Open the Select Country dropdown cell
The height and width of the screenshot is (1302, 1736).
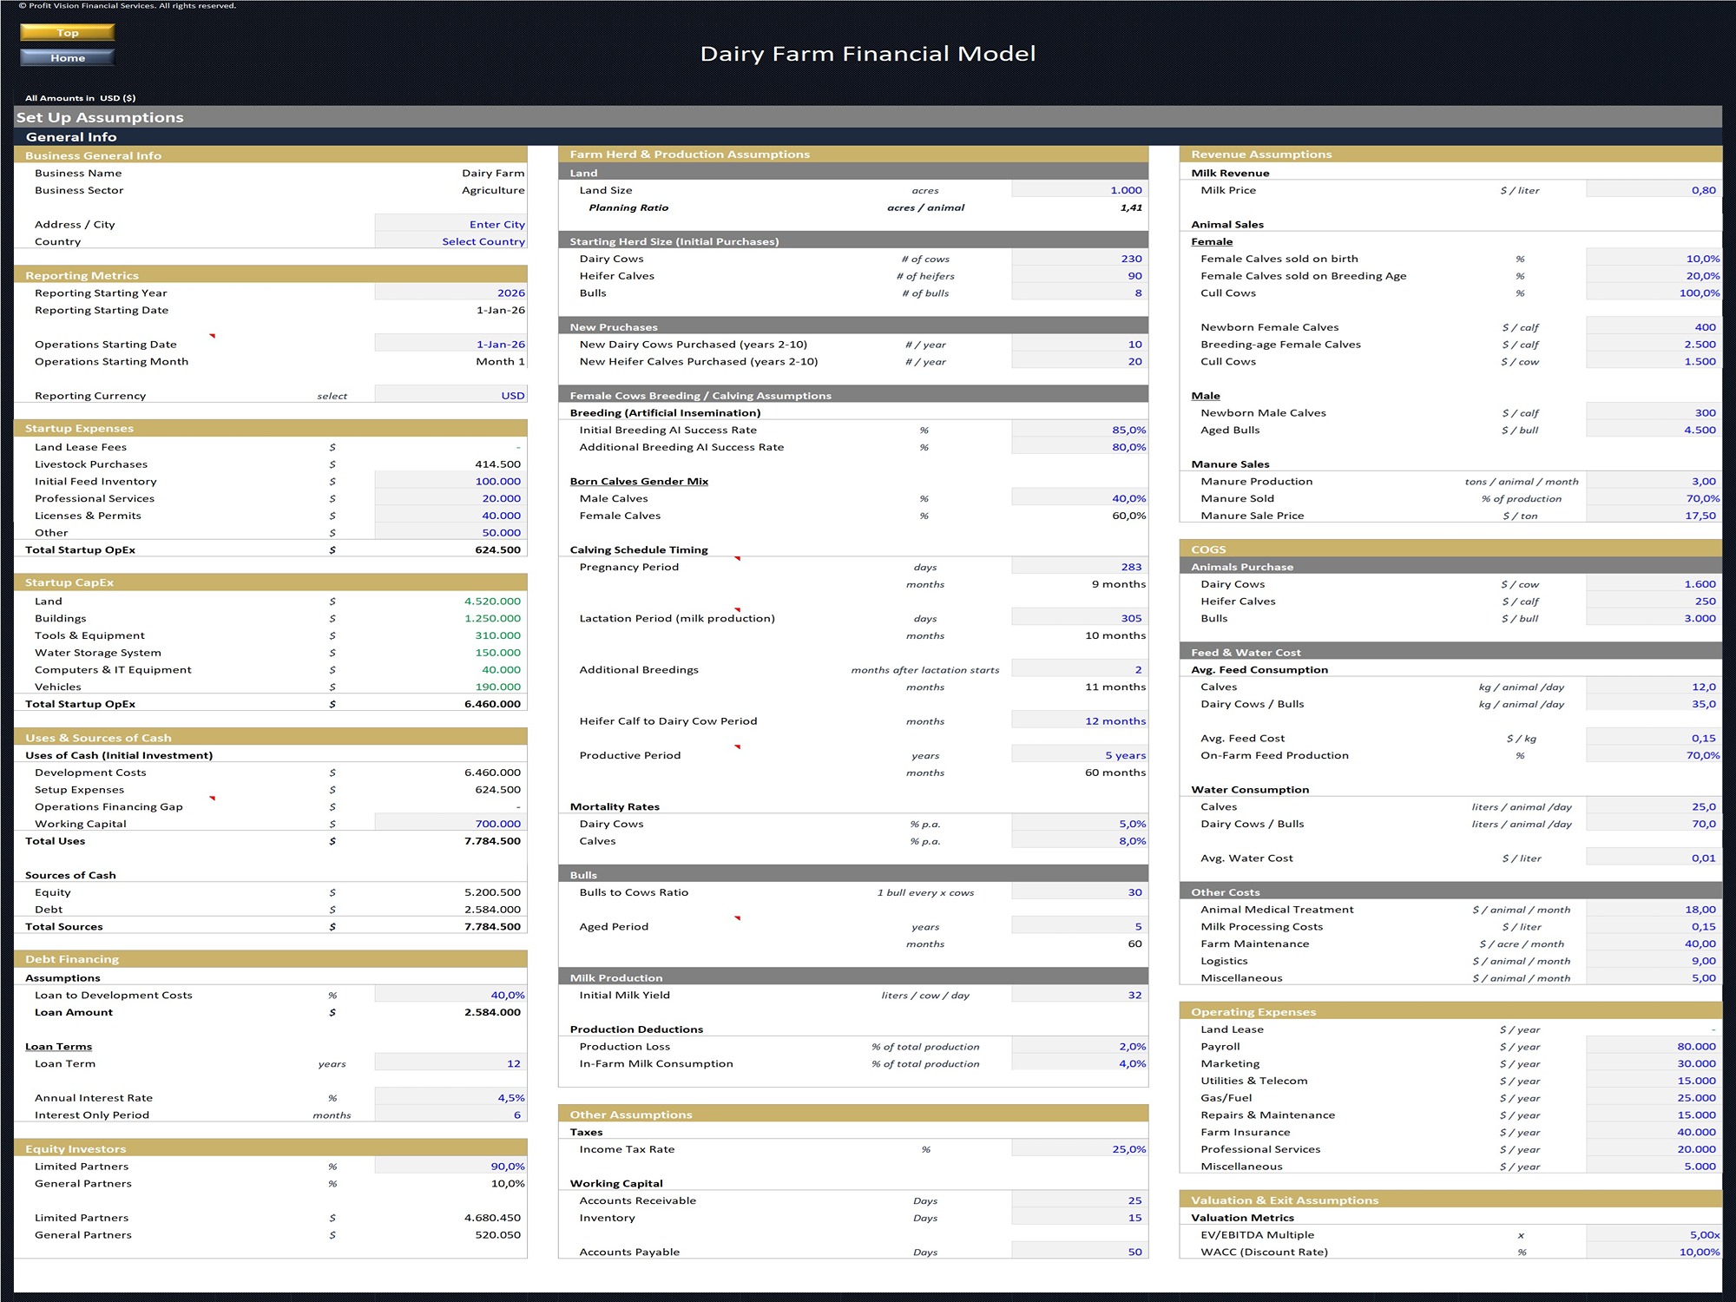coord(450,242)
